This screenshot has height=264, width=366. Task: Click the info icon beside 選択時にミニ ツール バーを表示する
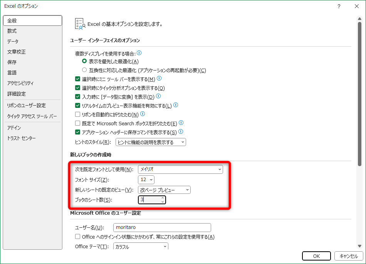point(159,78)
